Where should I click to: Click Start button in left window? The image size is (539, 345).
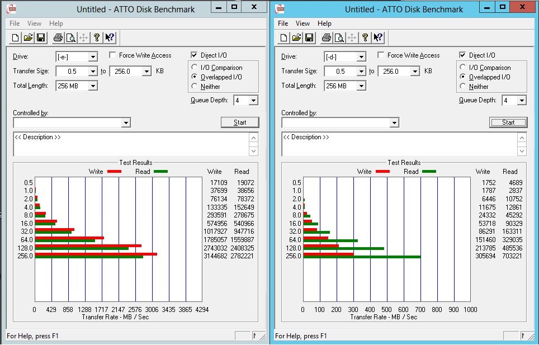click(240, 122)
